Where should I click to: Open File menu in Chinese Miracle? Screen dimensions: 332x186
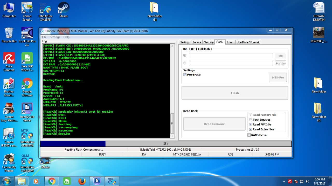pos(44,37)
